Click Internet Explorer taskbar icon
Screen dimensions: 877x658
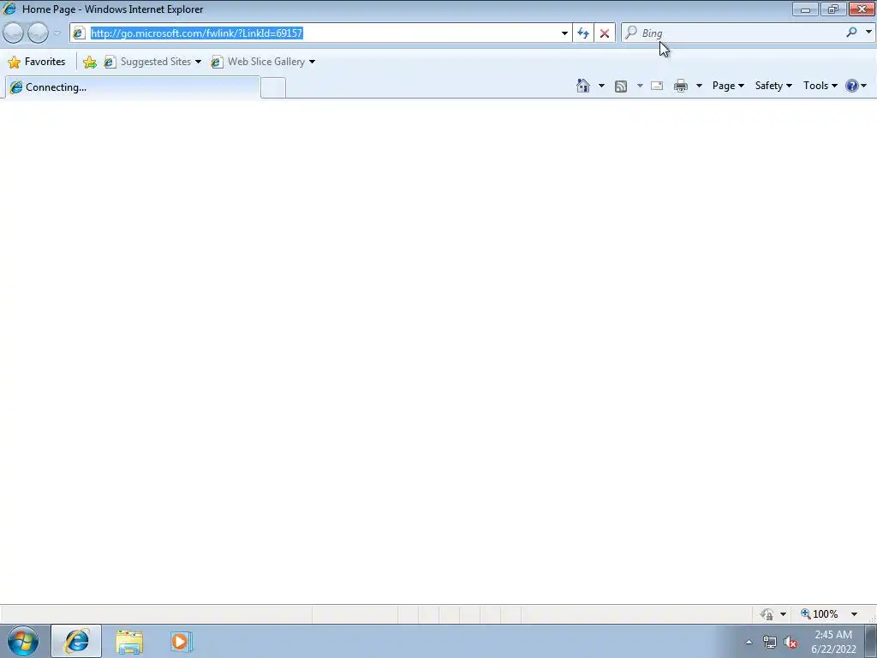click(x=76, y=641)
